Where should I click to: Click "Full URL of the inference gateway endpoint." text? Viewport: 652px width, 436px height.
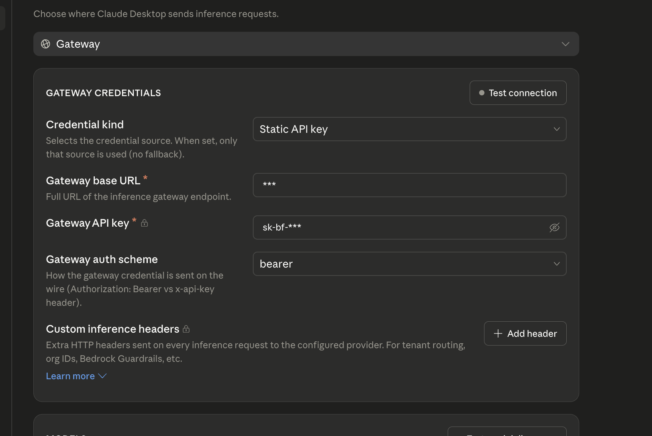click(138, 196)
